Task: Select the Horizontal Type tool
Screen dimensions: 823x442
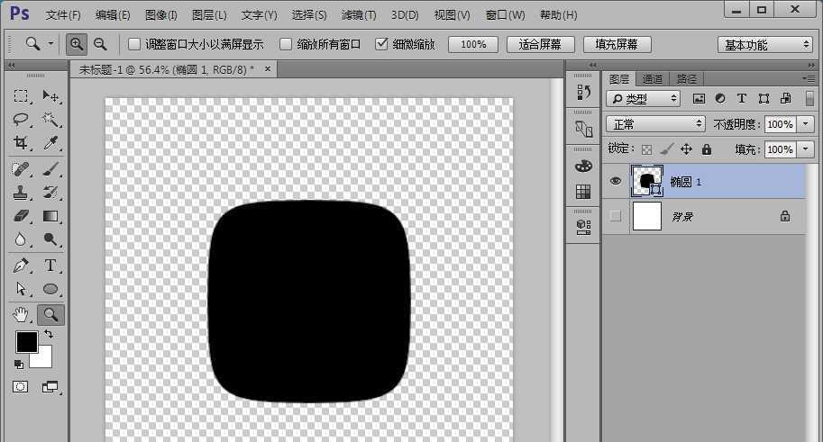Action: pos(50,266)
